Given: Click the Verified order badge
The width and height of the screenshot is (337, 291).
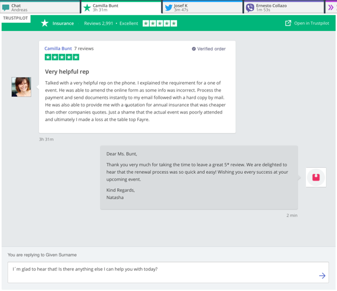Looking at the screenshot, I should click(209, 49).
